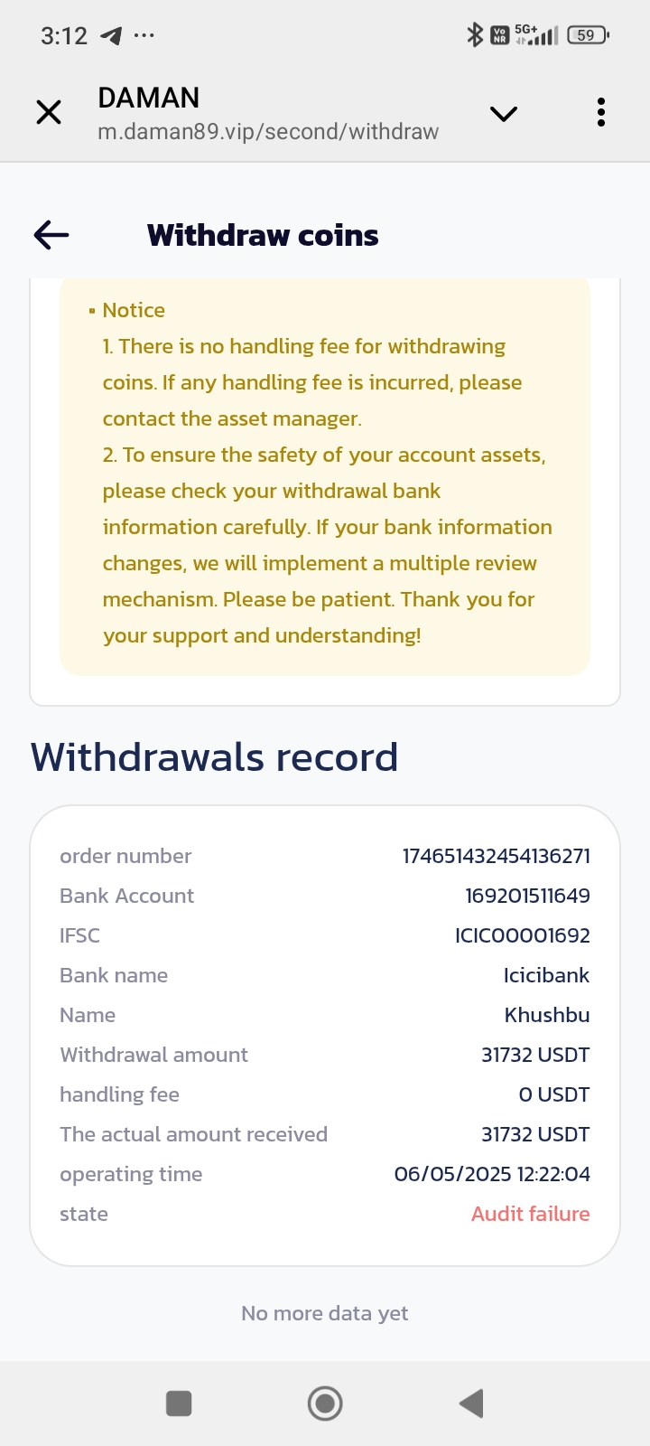The height and width of the screenshot is (1446, 650).
Task: Tap the m.daman89.vip URL text
Action: click(268, 132)
